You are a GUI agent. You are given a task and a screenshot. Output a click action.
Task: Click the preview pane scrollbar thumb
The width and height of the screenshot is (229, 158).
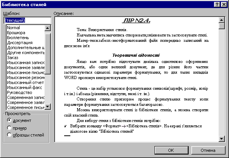[222, 26]
